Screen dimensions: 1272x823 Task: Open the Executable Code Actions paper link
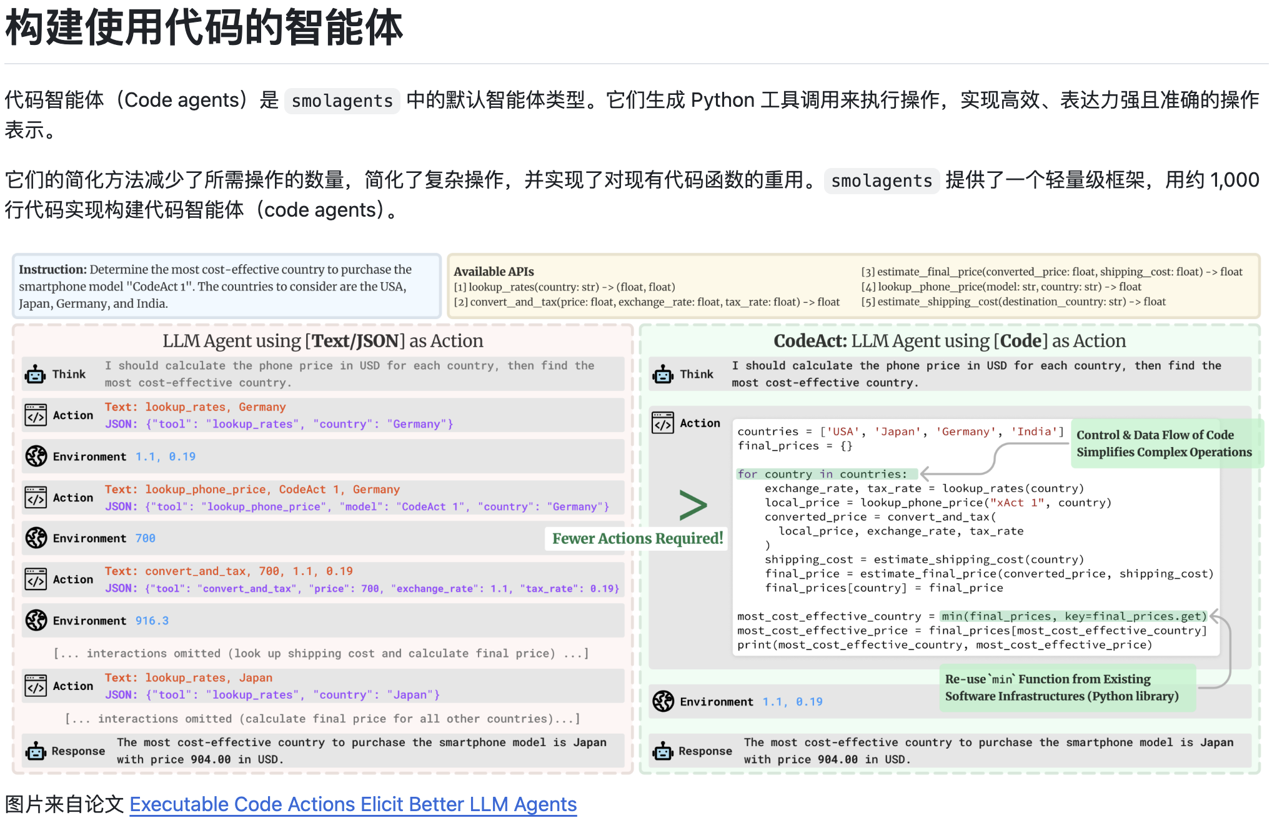(353, 804)
